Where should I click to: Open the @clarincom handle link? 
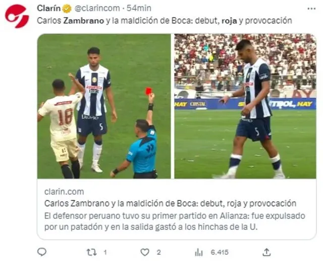point(97,9)
